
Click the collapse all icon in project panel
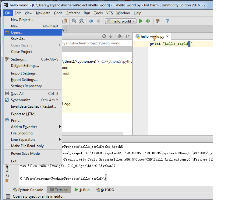[111, 36]
